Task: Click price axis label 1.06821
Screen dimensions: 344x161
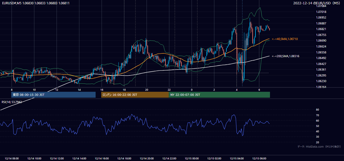Action: 321,29
